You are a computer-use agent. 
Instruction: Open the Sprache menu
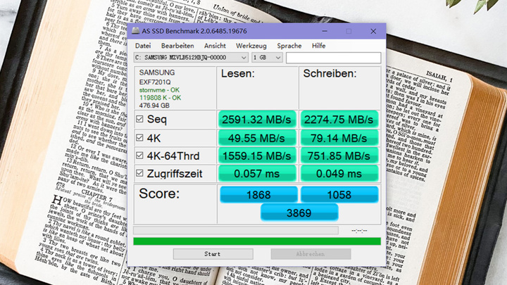pyautogui.click(x=289, y=45)
